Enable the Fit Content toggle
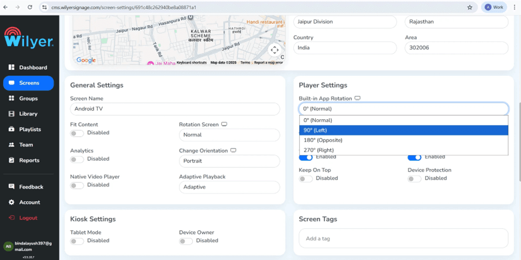The image size is (521, 260). coord(77,133)
